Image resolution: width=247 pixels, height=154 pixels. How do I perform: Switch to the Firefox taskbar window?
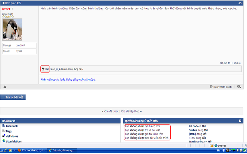click(x=32, y=150)
